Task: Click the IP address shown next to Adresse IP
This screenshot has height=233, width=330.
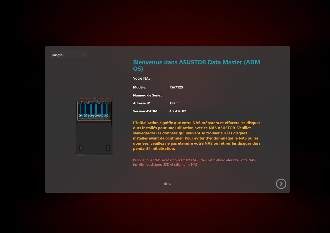Action: pos(174,103)
